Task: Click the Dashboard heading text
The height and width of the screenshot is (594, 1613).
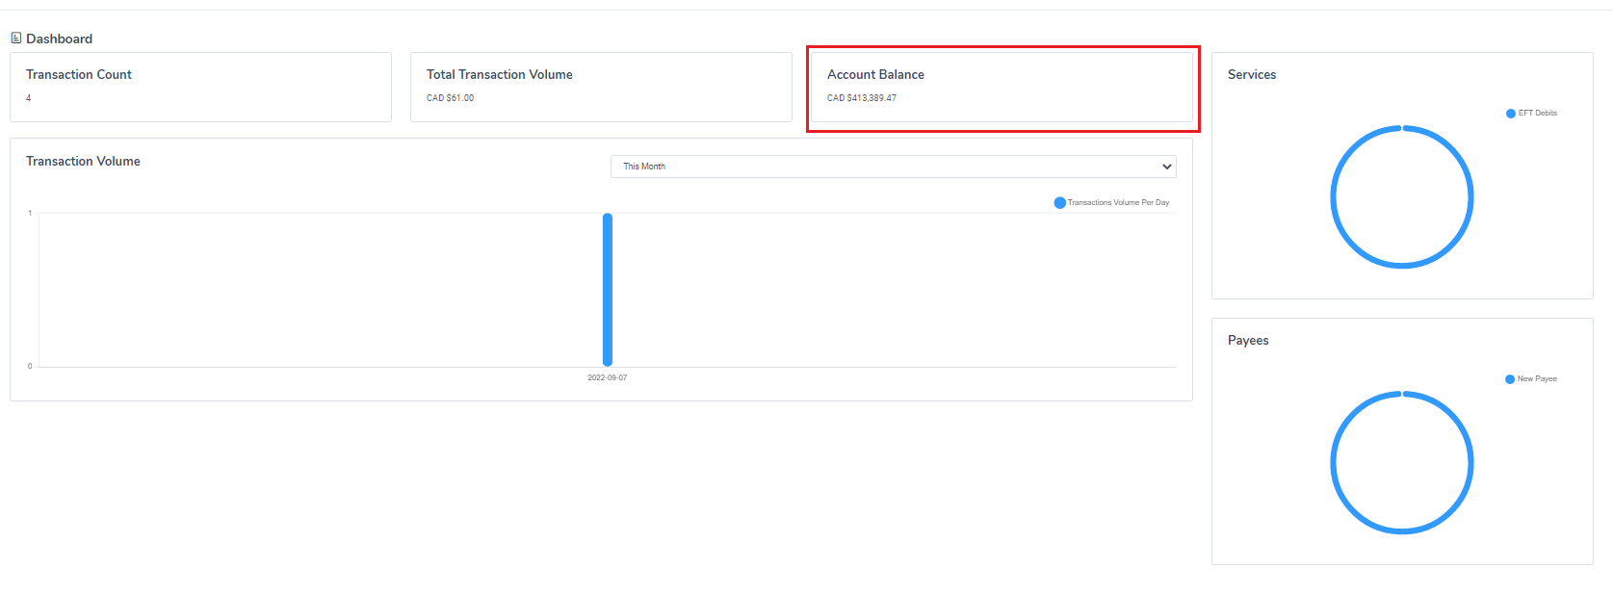Action: tap(59, 39)
